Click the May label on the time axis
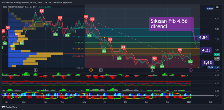This screenshot has height=110, width=224. (x=24, y=102)
